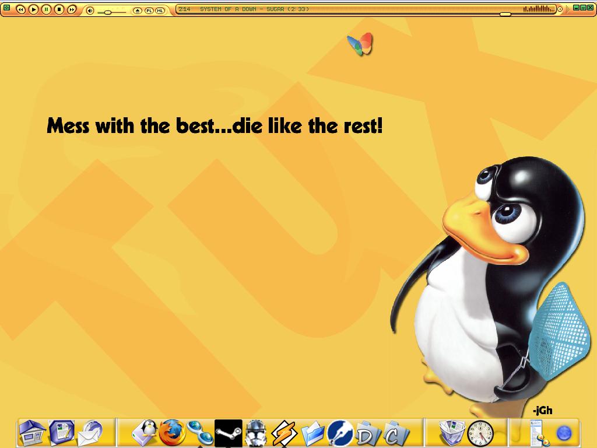Viewport: 597px width, 448px height.
Task: Open Steam from the dock
Action: [x=228, y=433]
